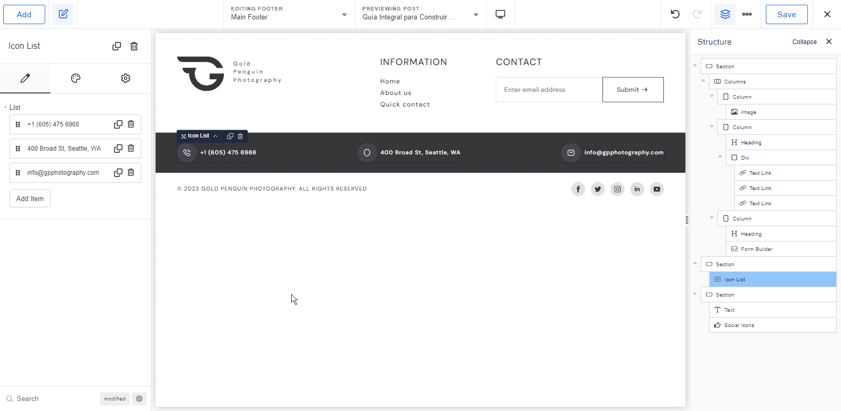841x411 pixels.
Task: Collapse the Div node in Structure
Action: coord(720,157)
